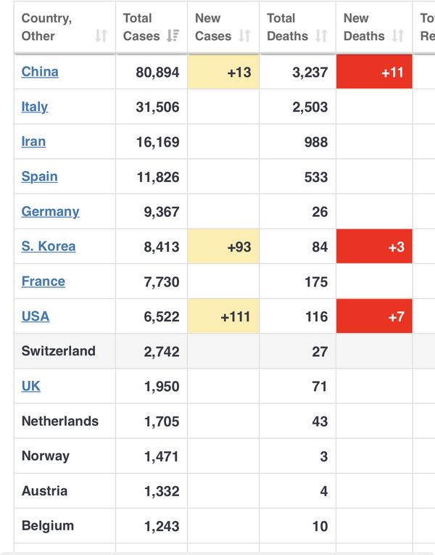Click the sort arrows beside Total Deaths
The height and width of the screenshot is (555, 435).
pos(321,36)
